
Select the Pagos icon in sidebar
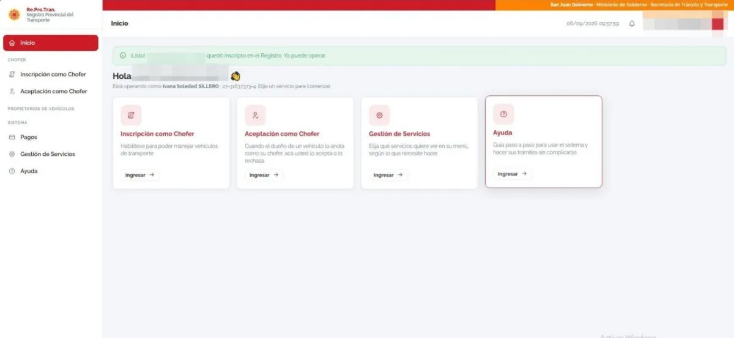(x=12, y=138)
